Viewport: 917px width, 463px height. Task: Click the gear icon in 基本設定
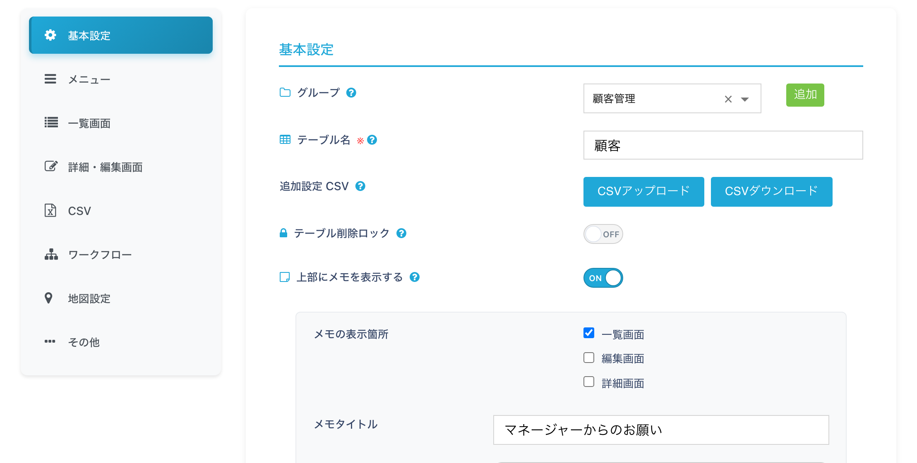point(50,35)
